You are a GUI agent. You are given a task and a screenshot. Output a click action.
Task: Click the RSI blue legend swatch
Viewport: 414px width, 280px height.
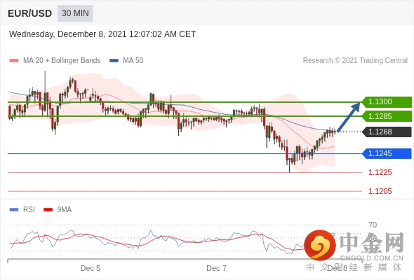pos(14,210)
